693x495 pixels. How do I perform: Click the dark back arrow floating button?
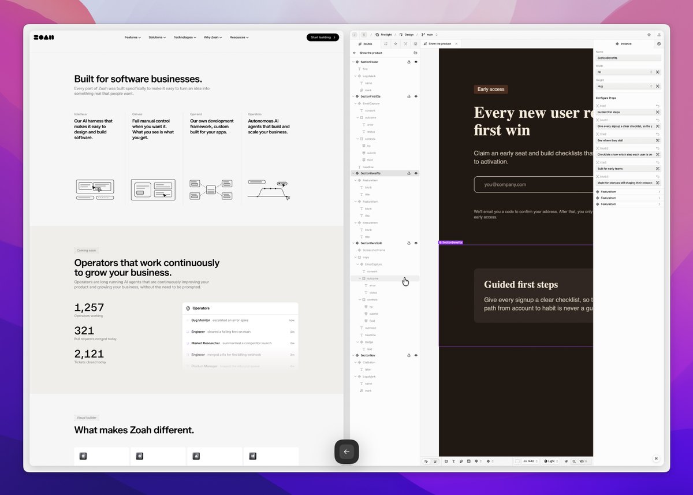coord(346,452)
